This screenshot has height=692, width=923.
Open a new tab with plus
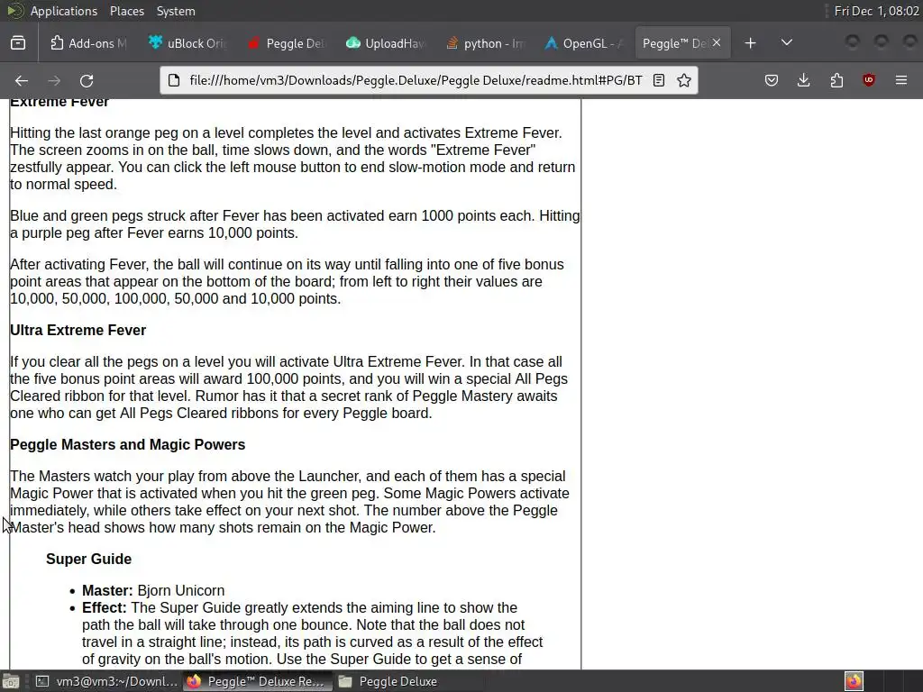(750, 43)
